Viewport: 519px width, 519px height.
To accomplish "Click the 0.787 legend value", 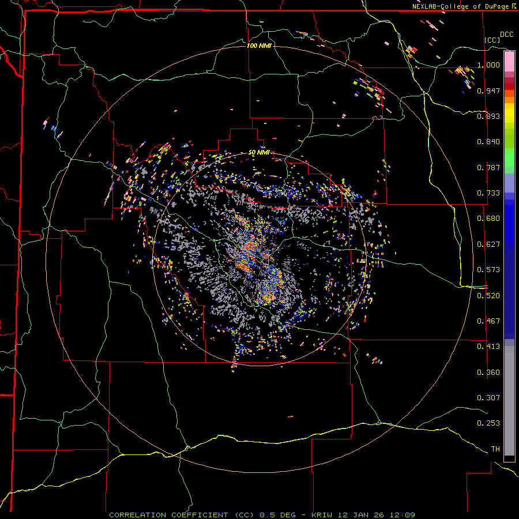I will pos(488,167).
